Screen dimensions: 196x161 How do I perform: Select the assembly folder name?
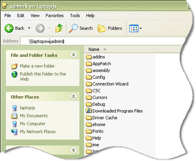point(101,70)
